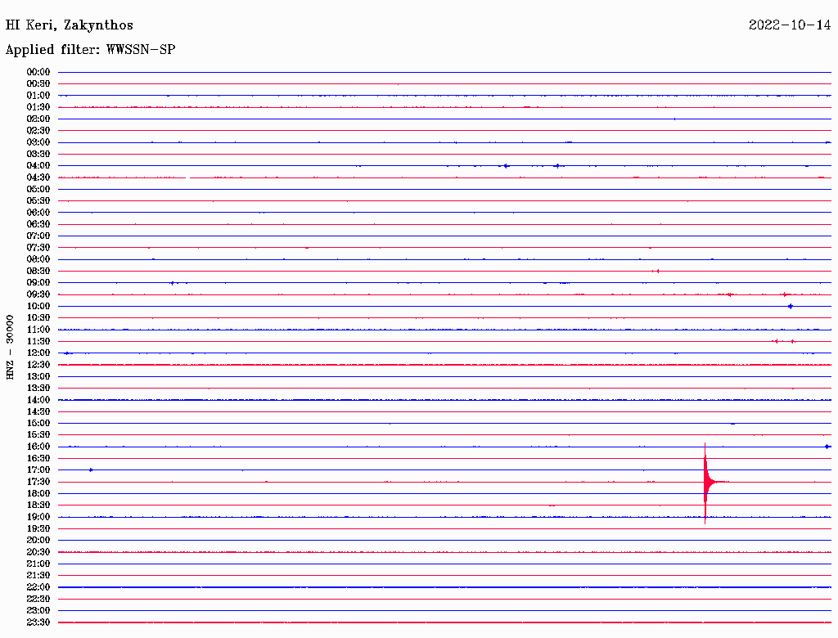Click the 03:30 time label
This screenshot has width=838, height=638.
pos(38,154)
